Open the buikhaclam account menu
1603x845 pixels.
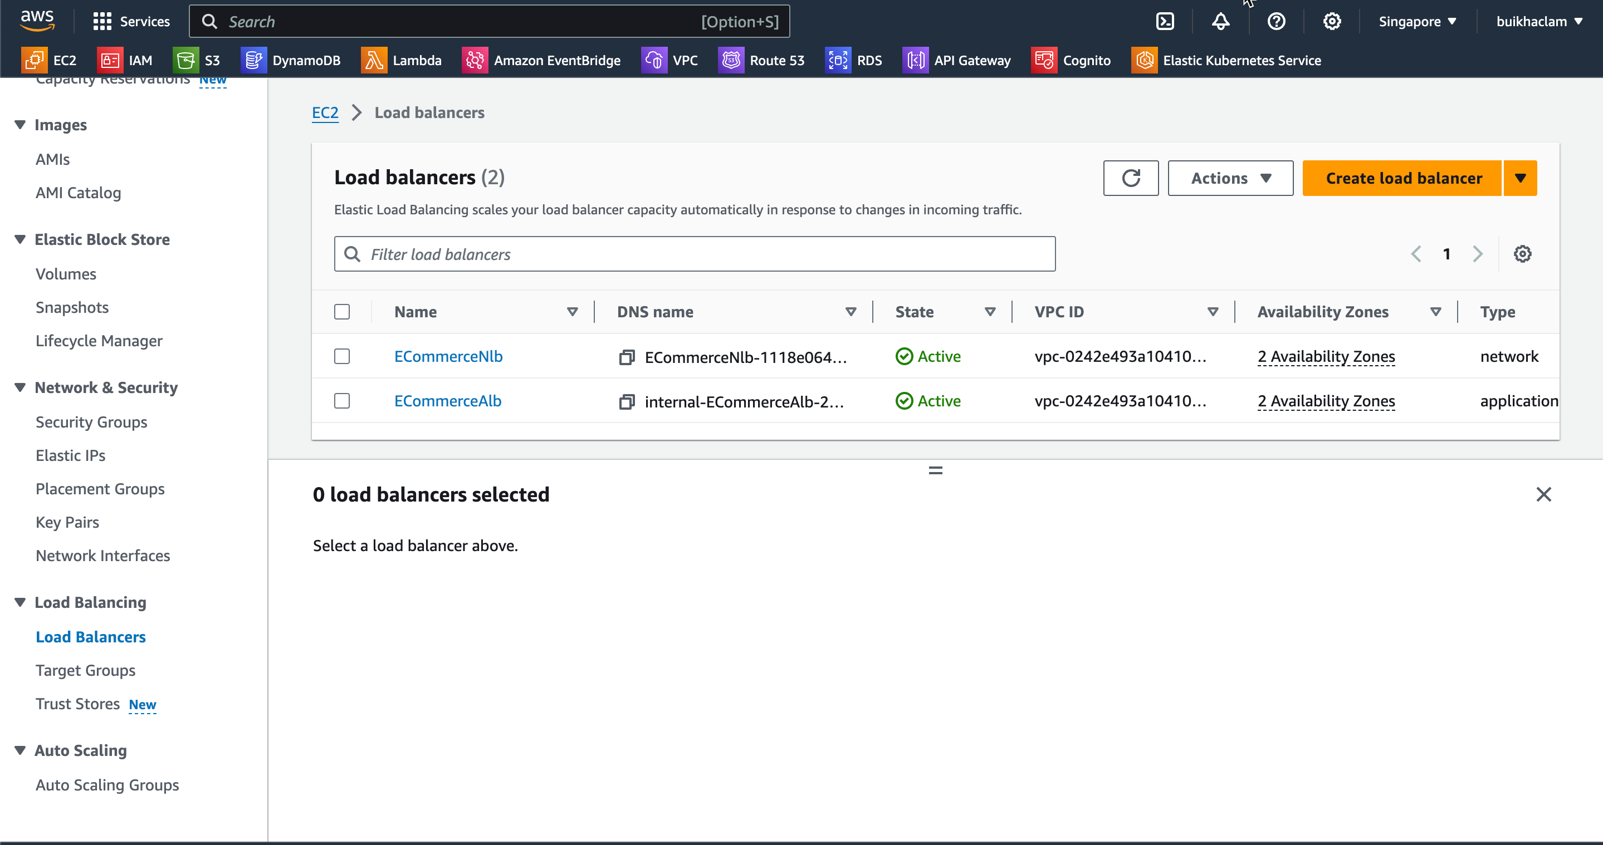(x=1539, y=22)
